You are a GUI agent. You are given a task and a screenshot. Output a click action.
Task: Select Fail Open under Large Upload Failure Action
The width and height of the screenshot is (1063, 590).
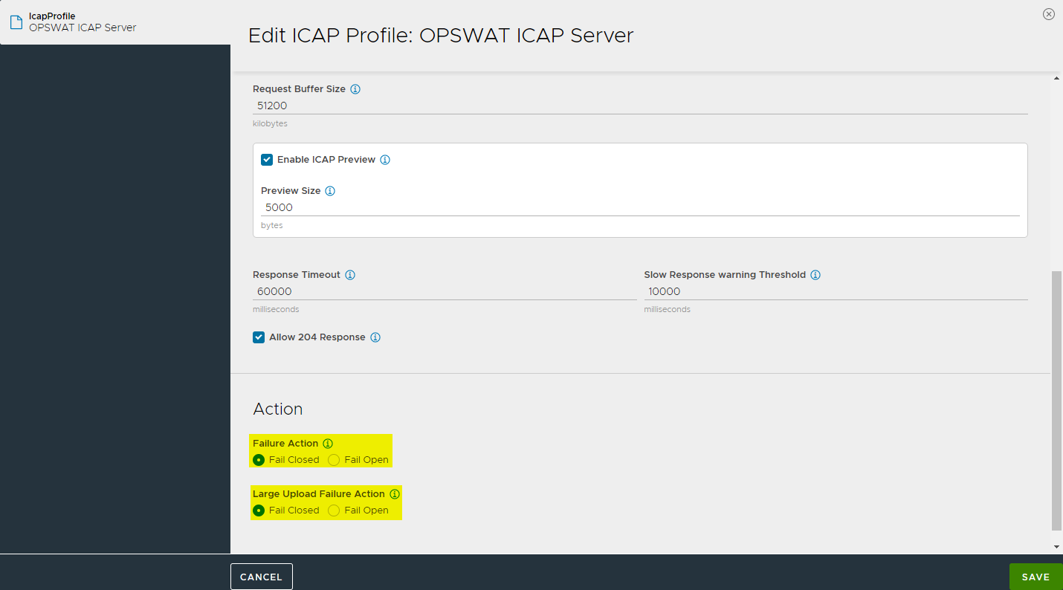click(x=334, y=510)
